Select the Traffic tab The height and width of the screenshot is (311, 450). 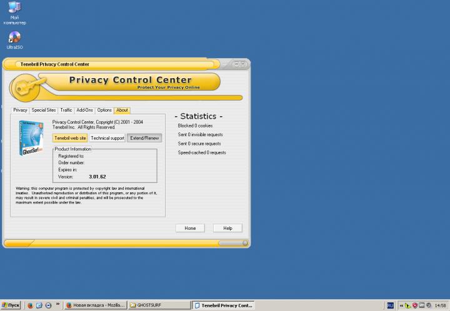(66, 110)
